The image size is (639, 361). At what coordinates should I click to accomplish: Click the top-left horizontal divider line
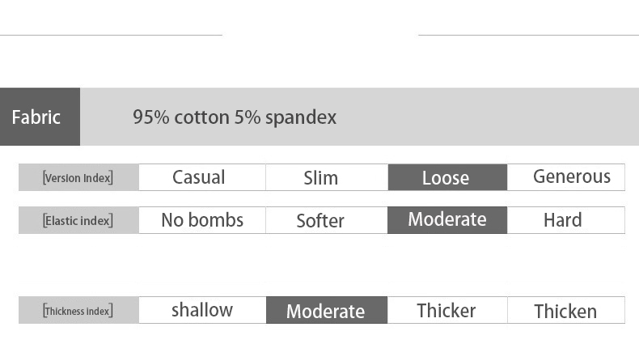pos(111,35)
